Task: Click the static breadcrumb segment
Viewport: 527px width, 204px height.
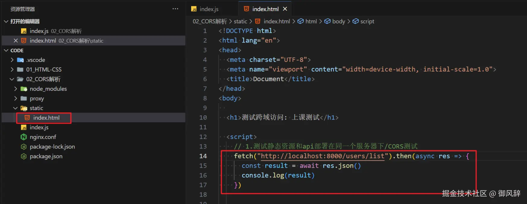Action: coord(240,21)
